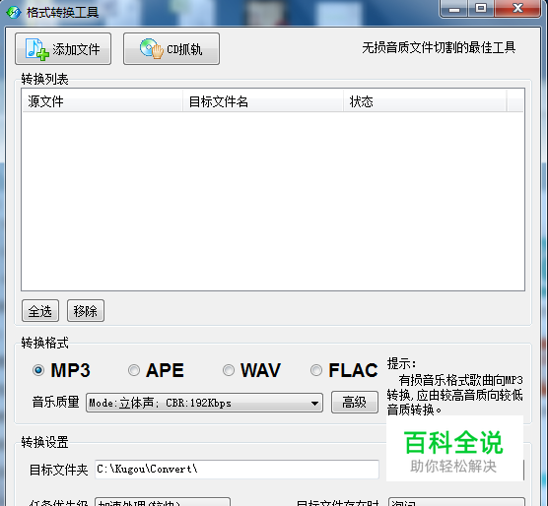Click the 提示 hint label
Image resolution: width=548 pixels, height=506 pixels.
click(x=401, y=363)
